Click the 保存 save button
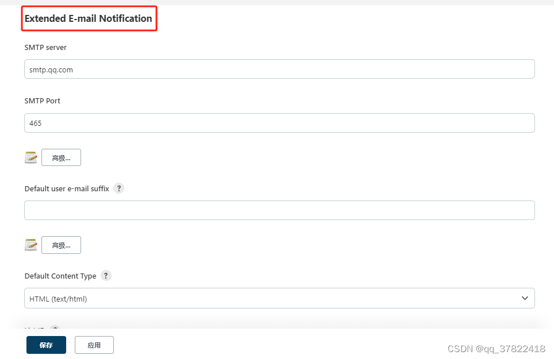This screenshot has height=359, width=554. point(46,345)
